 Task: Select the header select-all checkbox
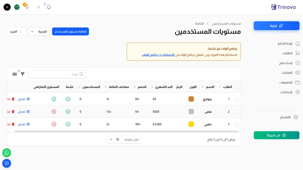(x=237, y=87)
